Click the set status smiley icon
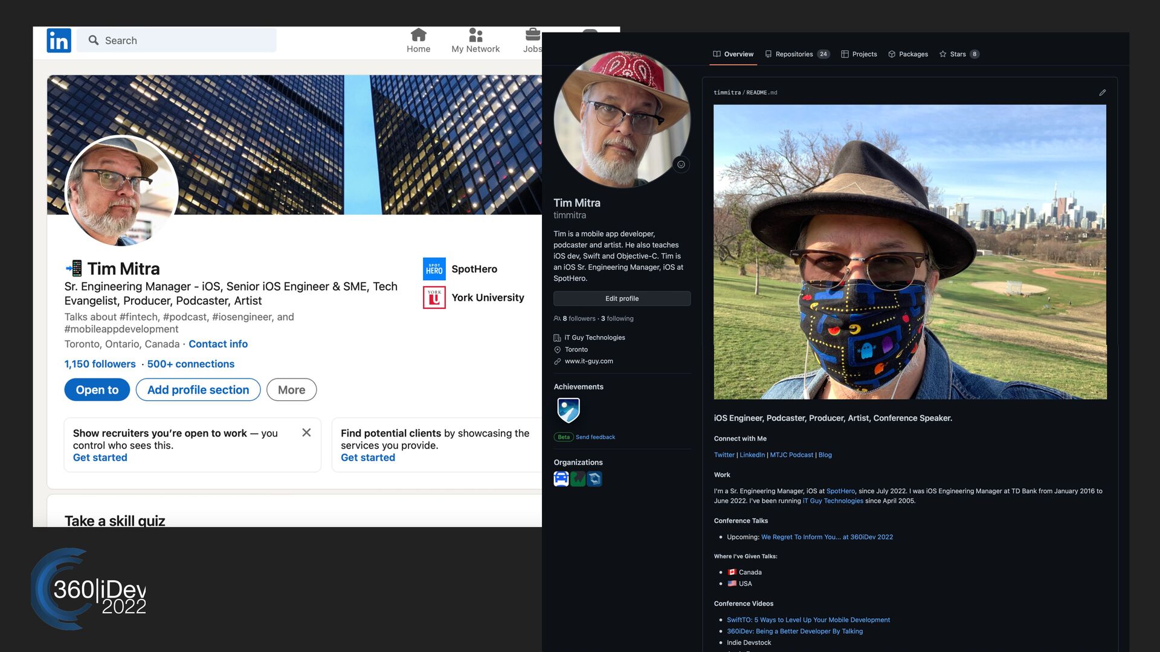 (x=681, y=164)
